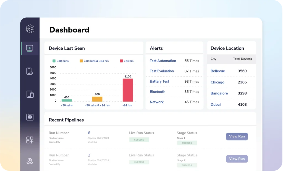This screenshot has height=171, width=283.
Task: Open the Test Automation alert
Action: click(163, 61)
